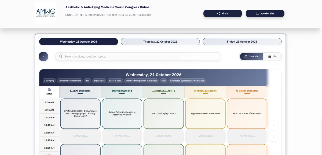Screen dimensions: 322x155
Task: Switch to Thursday, 22 October 2026
Action: 160,42
